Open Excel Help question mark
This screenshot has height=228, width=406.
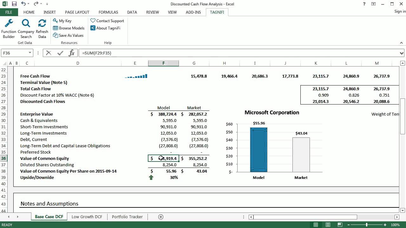364,4
